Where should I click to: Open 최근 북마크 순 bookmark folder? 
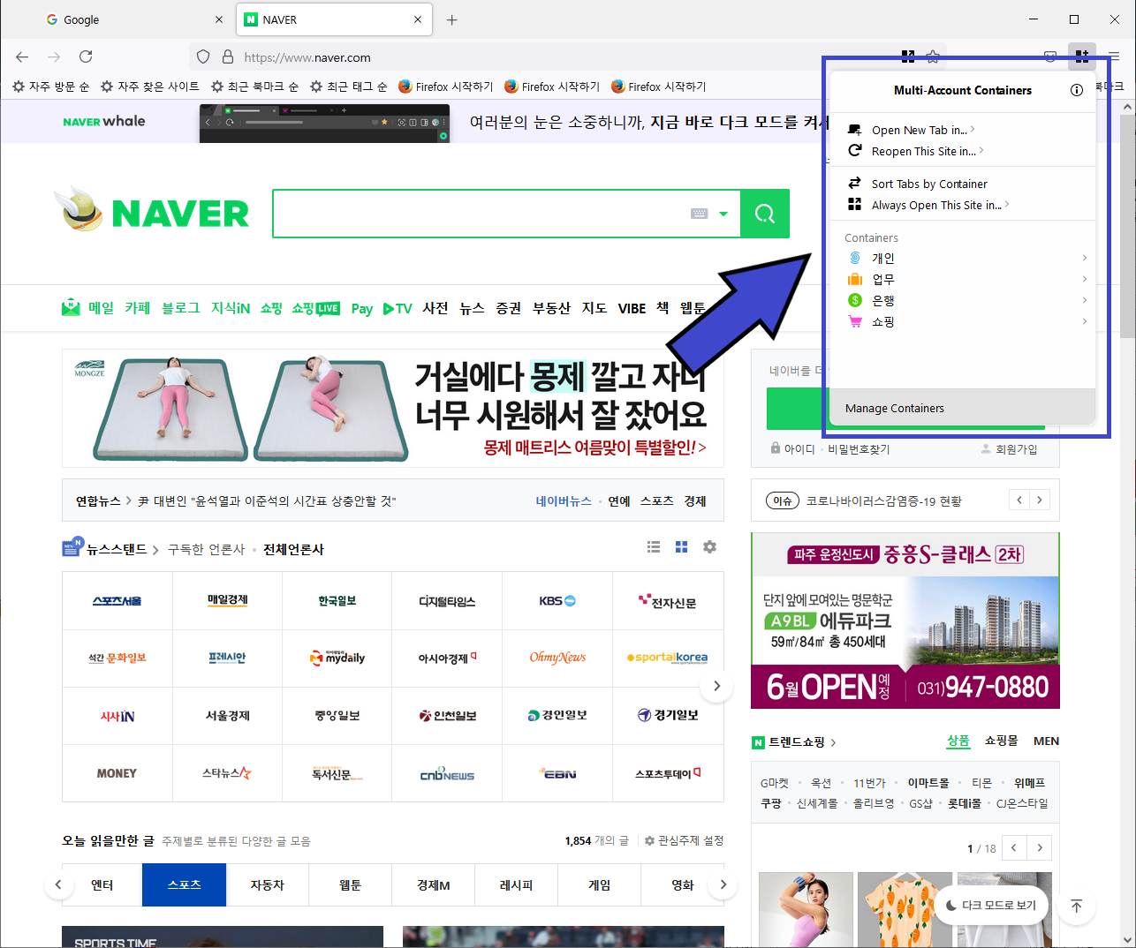[254, 87]
